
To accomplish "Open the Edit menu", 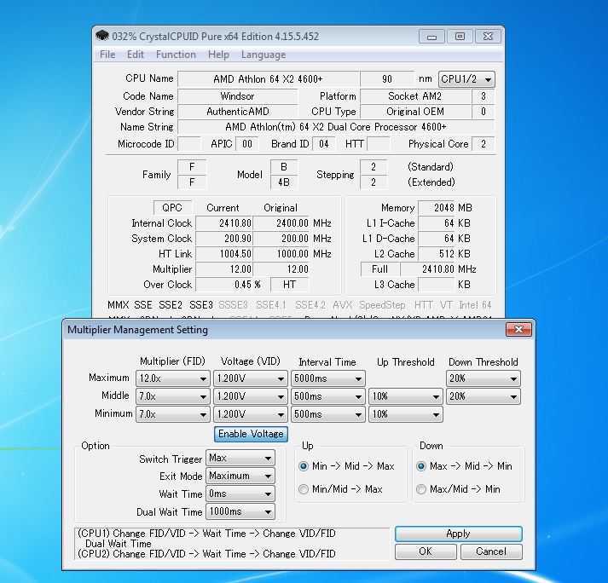I will point(136,55).
